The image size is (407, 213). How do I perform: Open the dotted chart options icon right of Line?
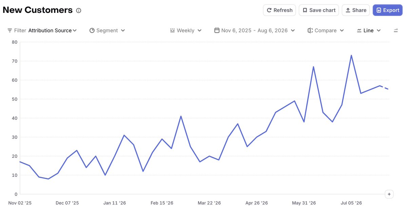coord(395,30)
